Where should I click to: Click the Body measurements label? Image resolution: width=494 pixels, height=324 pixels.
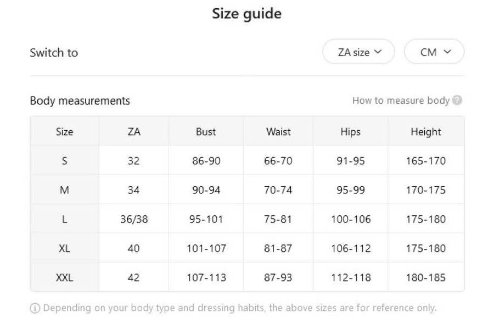point(80,101)
